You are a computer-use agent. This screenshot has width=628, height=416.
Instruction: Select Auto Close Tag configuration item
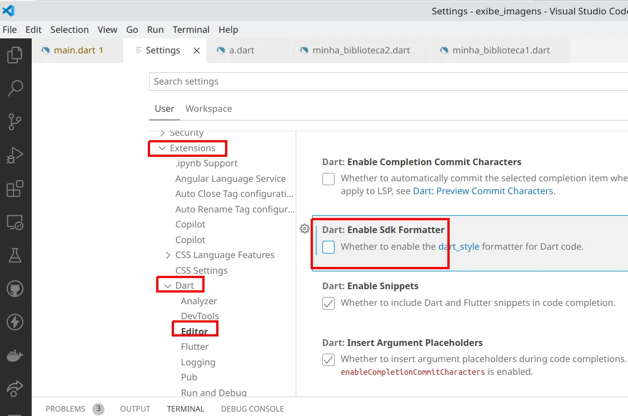tap(235, 194)
